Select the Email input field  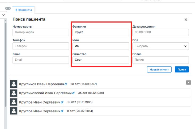pos(41,60)
